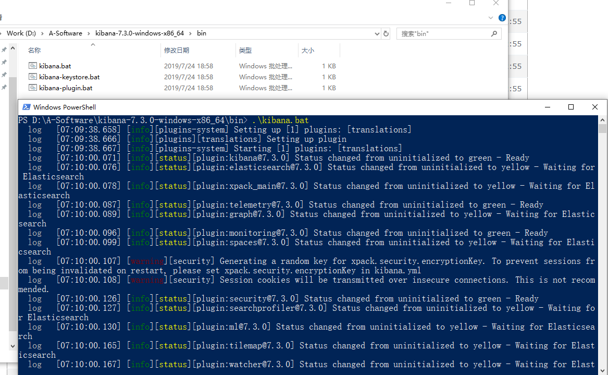
Task: Select kibana.bat file name
Action: (x=55, y=66)
